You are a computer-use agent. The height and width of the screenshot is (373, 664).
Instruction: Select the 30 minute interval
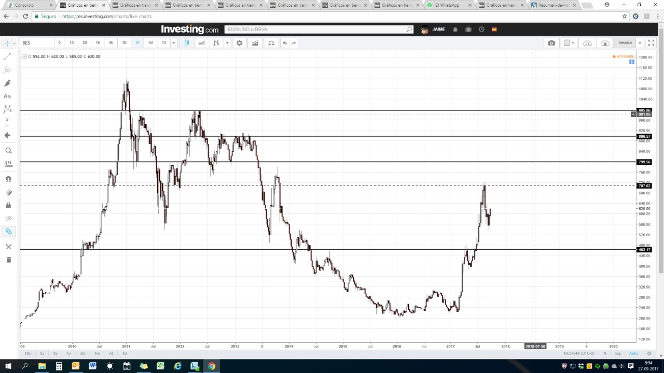[85, 43]
